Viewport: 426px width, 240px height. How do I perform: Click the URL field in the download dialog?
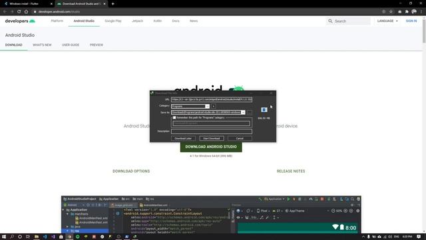[212, 99]
